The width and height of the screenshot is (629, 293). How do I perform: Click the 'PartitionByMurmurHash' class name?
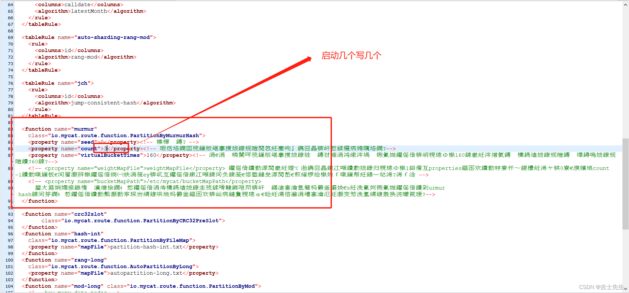164,136
